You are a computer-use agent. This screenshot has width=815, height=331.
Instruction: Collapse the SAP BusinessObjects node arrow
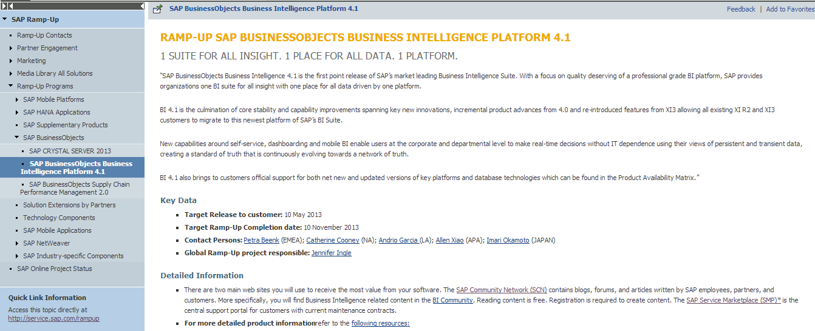point(17,138)
